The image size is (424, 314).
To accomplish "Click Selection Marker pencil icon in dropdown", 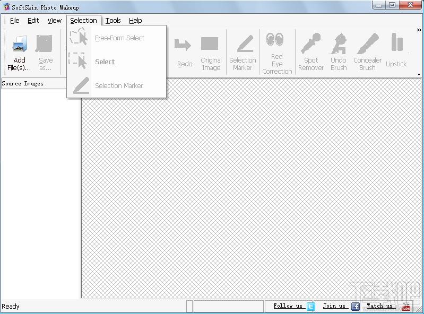I will (x=81, y=85).
